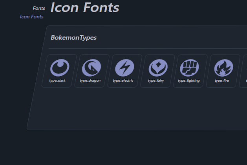Click the type_electric label text
This screenshot has height=165, width=247.
123,81
